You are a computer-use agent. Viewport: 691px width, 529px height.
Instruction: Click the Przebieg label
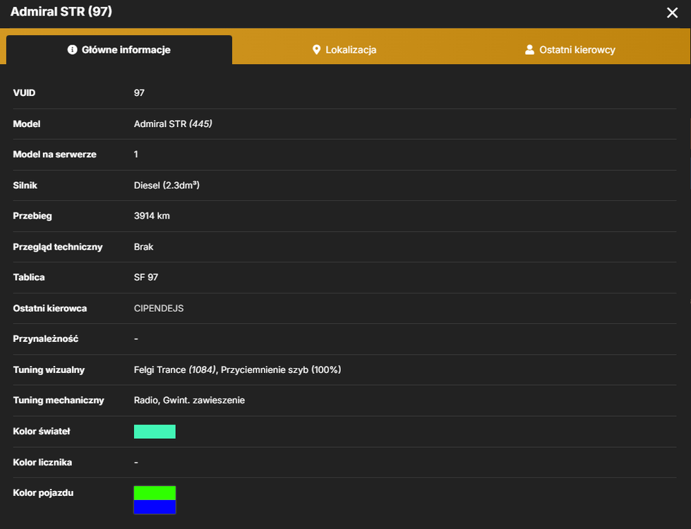32,216
